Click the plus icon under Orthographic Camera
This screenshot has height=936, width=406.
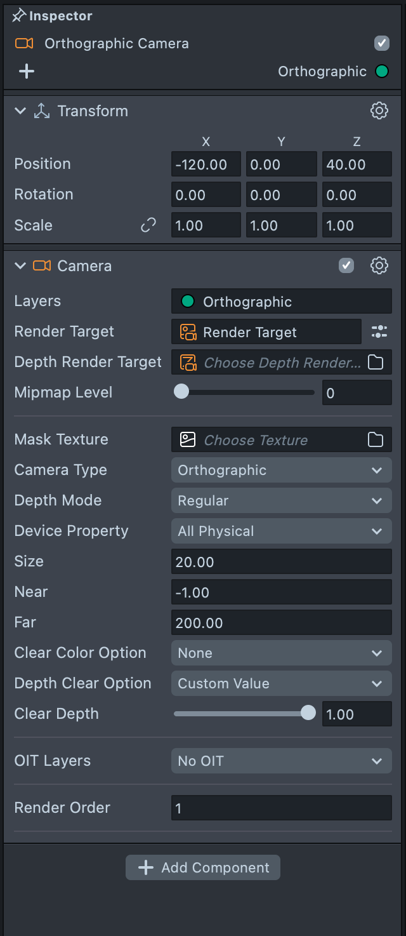[x=27, y=71]
